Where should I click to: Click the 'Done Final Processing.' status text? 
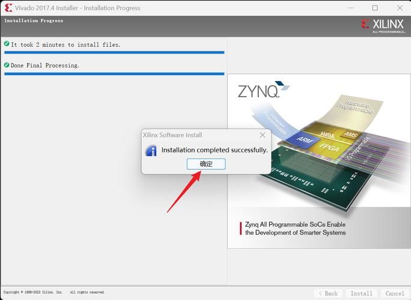point(45,65)
